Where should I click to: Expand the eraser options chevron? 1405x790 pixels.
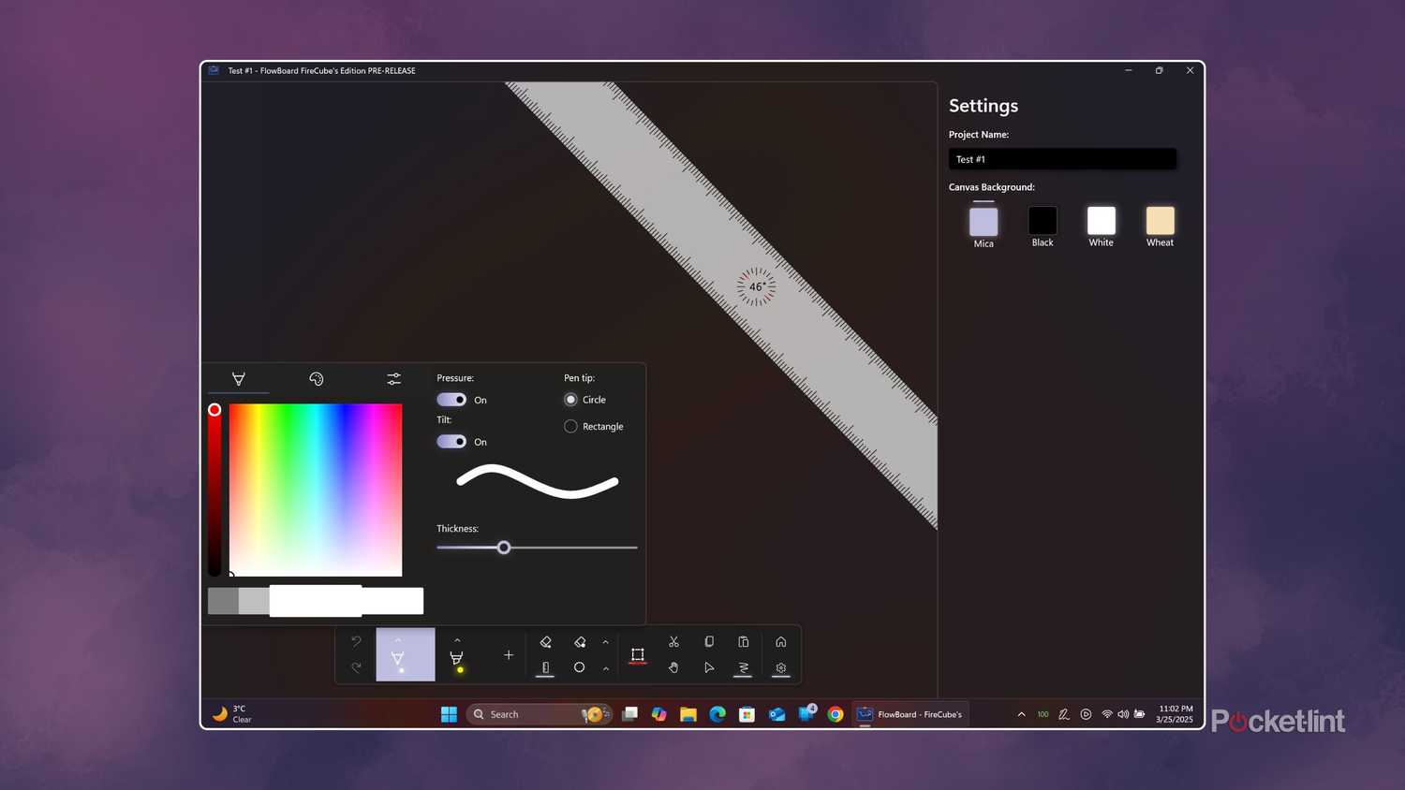tap(605, 642)
